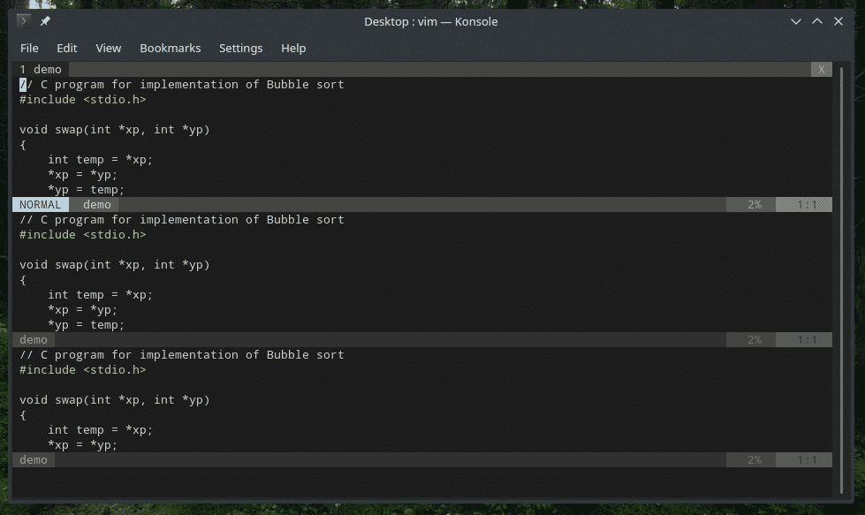
Task: Click the Konsole terminal icon in title bar
Action: [x=23, y=21]
